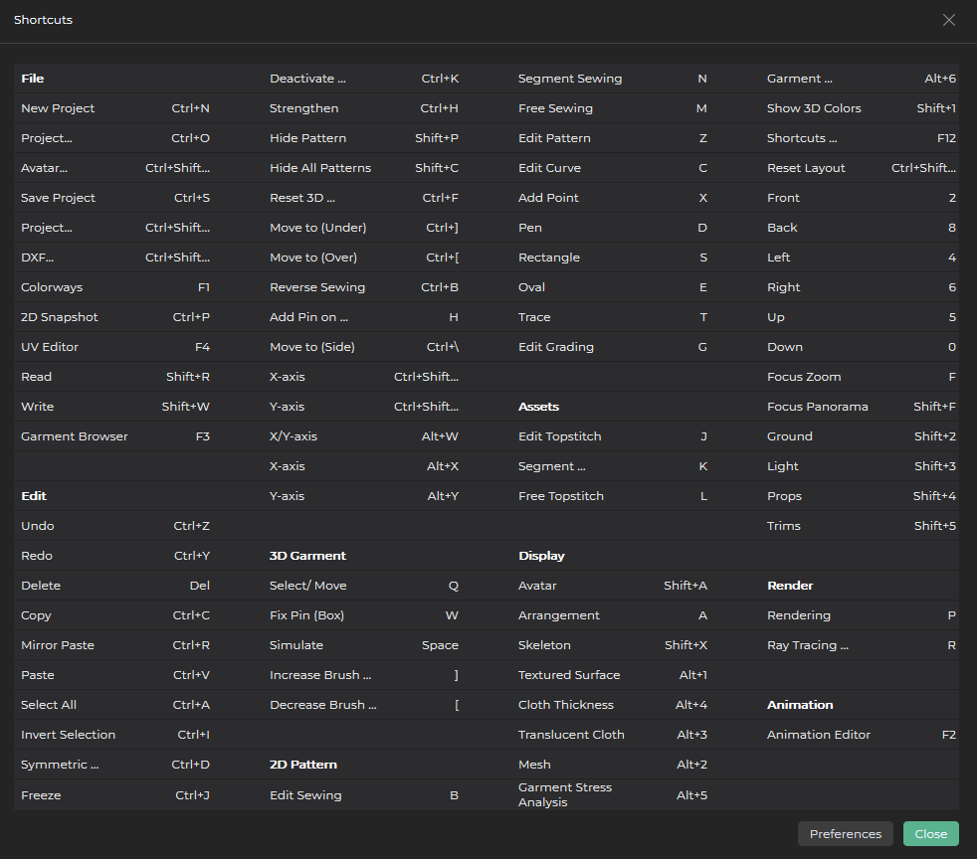Click the 'Move to (Under)' row
Viewport: 977px width, 859px height.
[x=364, y=228]
